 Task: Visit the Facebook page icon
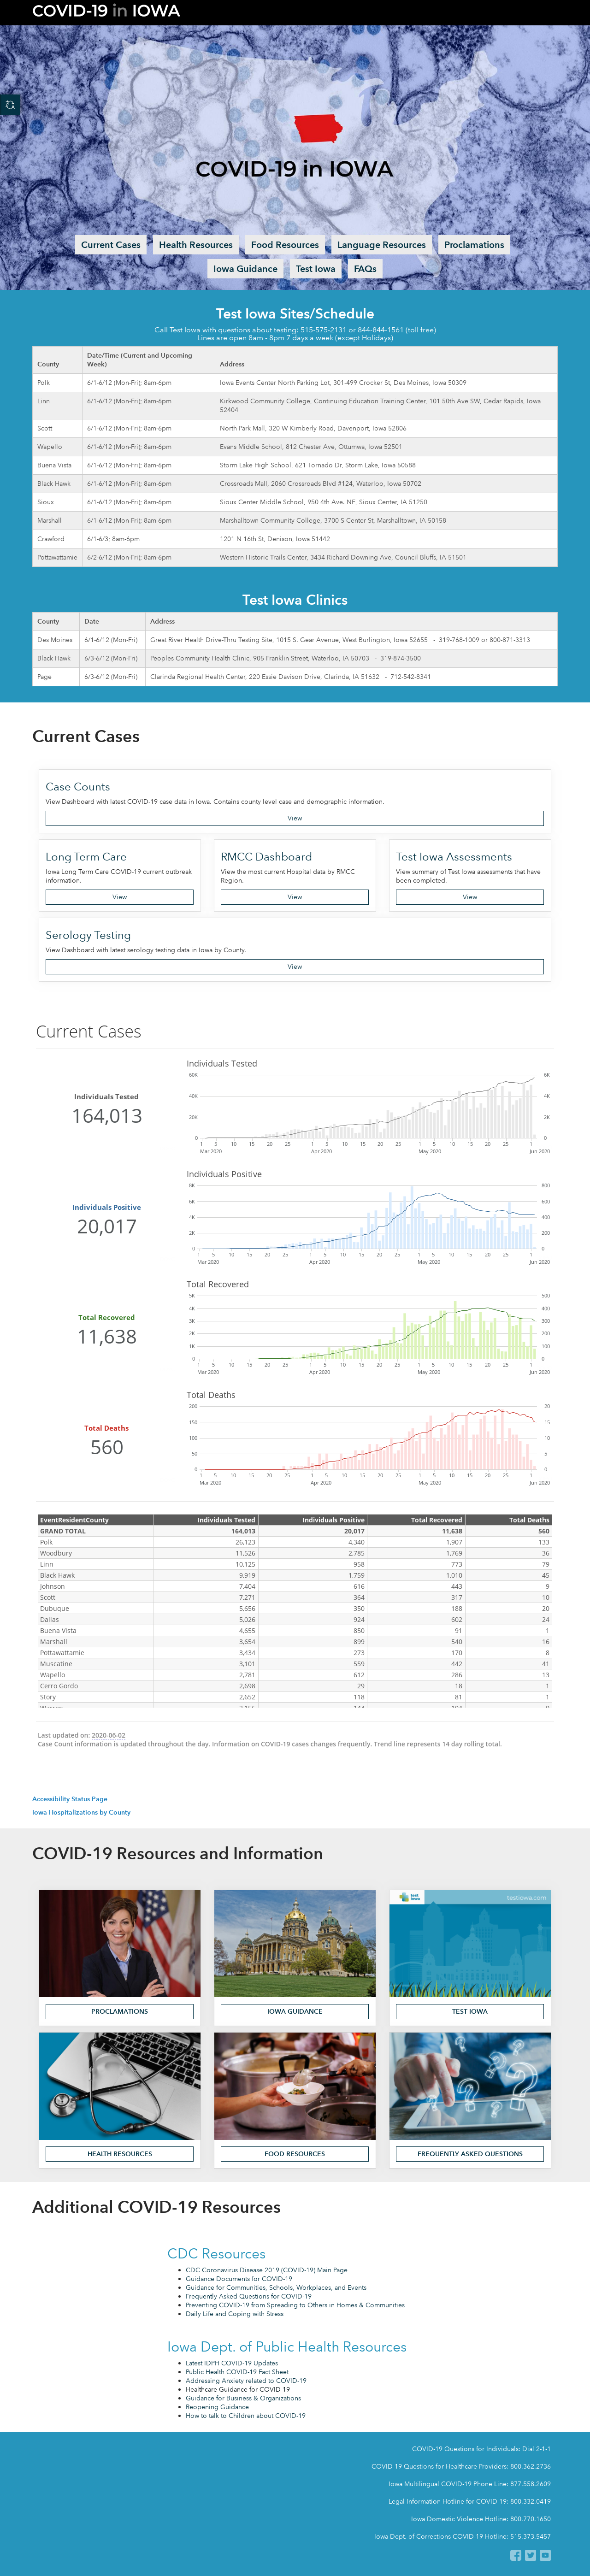pos(516,2555)
